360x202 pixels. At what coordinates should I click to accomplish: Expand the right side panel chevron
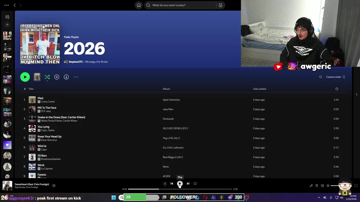357,94
